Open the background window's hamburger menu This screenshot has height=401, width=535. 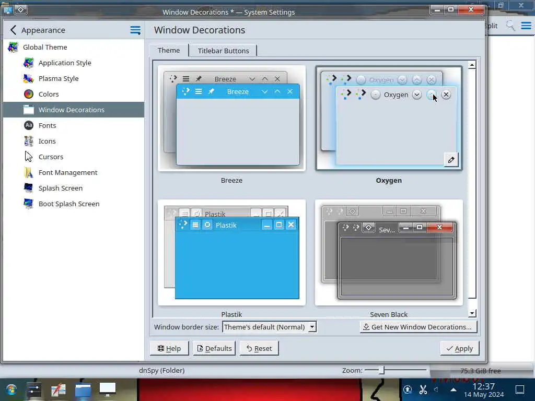point(526,26)
